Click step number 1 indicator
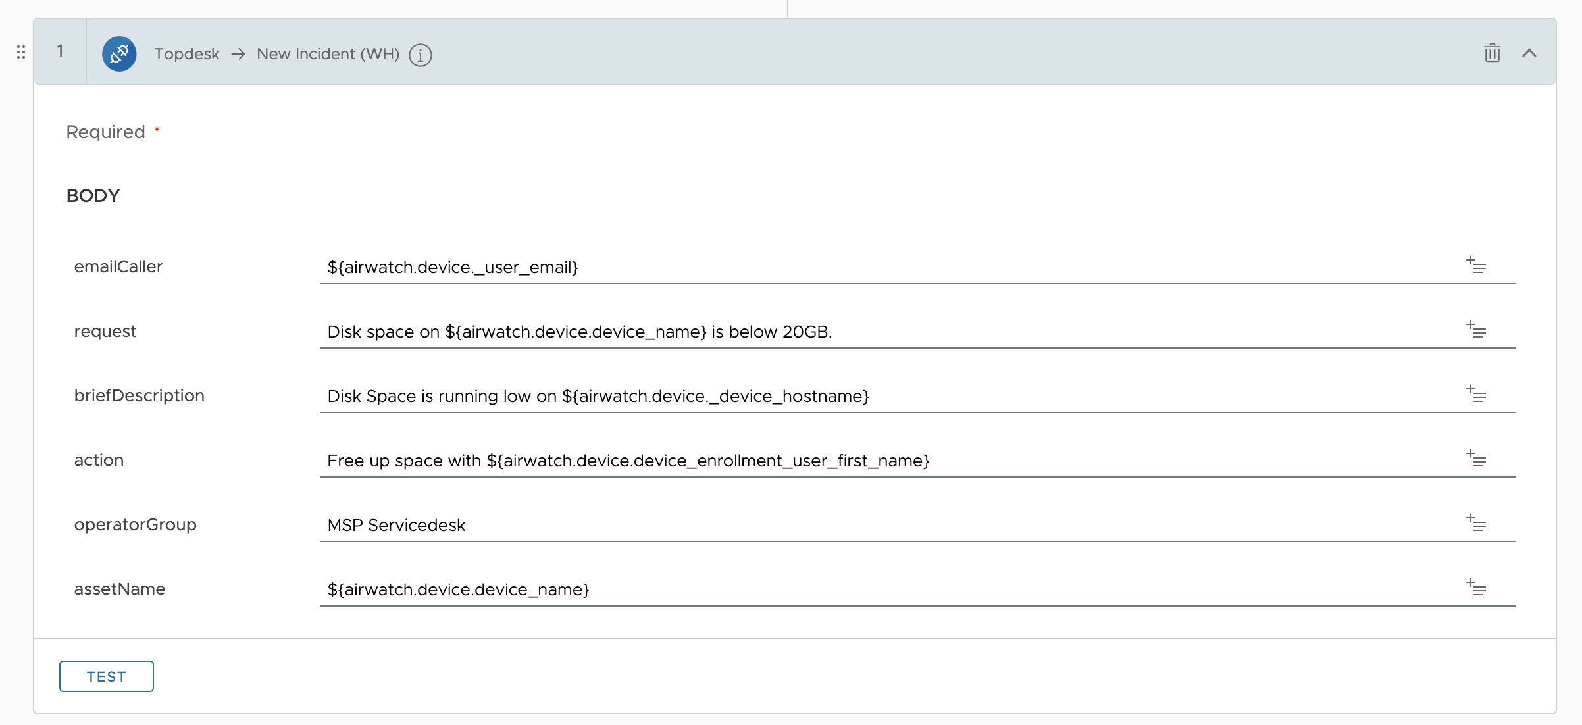 61,52
